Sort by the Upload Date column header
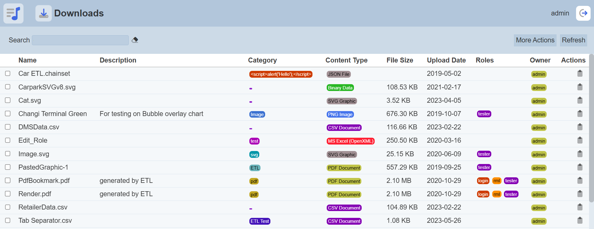 click(446, 60)
